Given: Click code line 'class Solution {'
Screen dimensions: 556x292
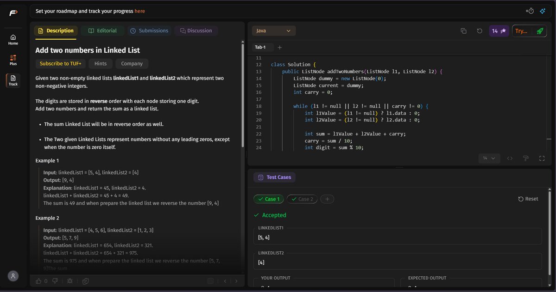Looking at the screenshot, I should tap(293, 65).
